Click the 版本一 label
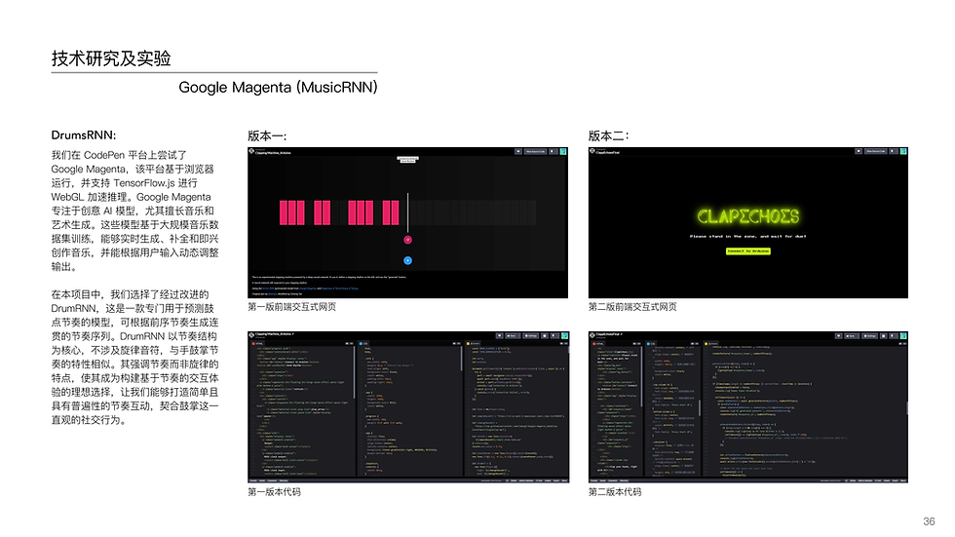955x537 pixels. pyautogui.click(x=267, y=135)
